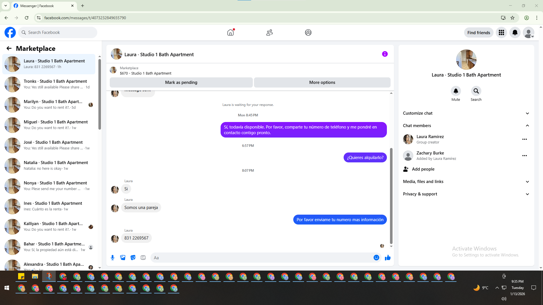Open the Facebook notifications bell
This screenshot has width=543, height=305.
(x=515, y=32)
